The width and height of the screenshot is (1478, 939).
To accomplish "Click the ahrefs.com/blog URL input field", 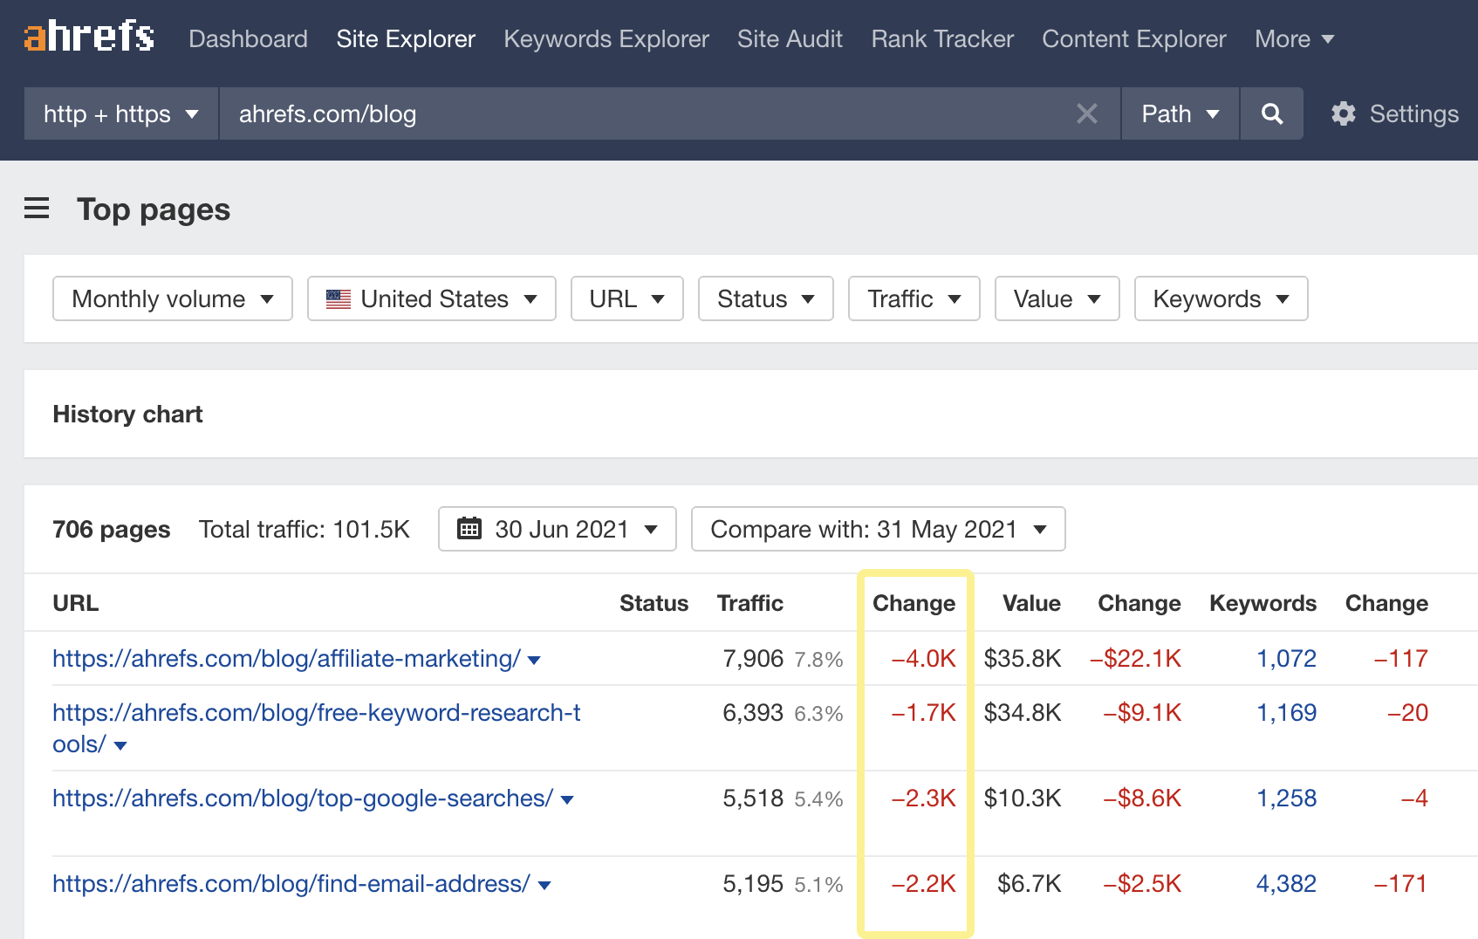I will coord(646,113).
